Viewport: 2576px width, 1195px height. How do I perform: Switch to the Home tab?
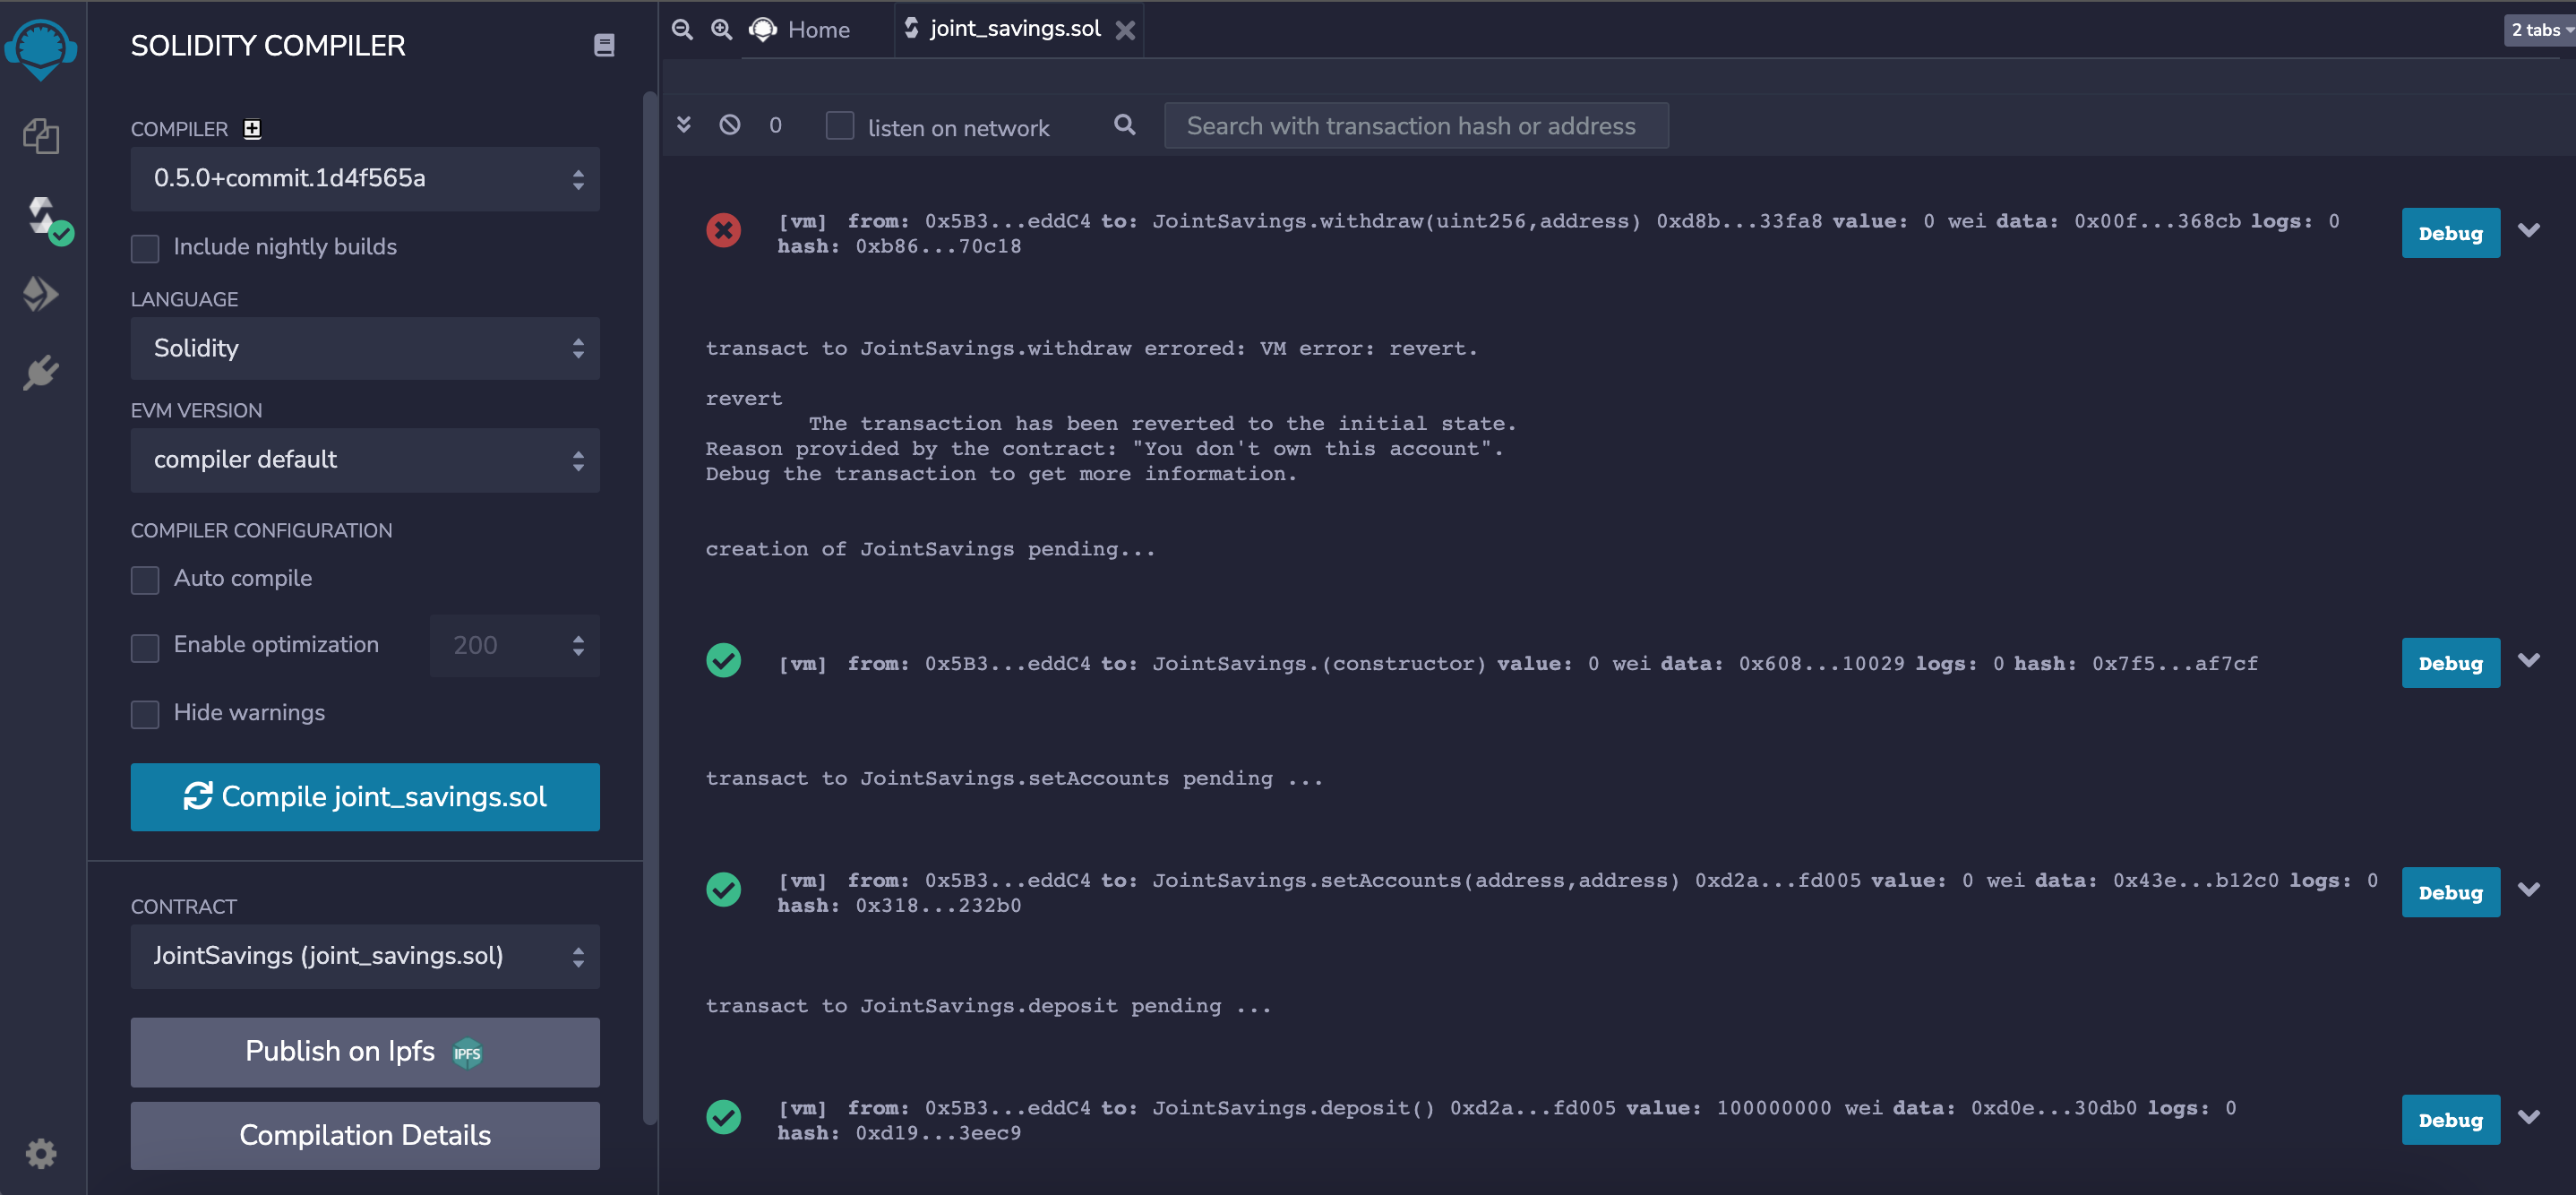[800, 30]
